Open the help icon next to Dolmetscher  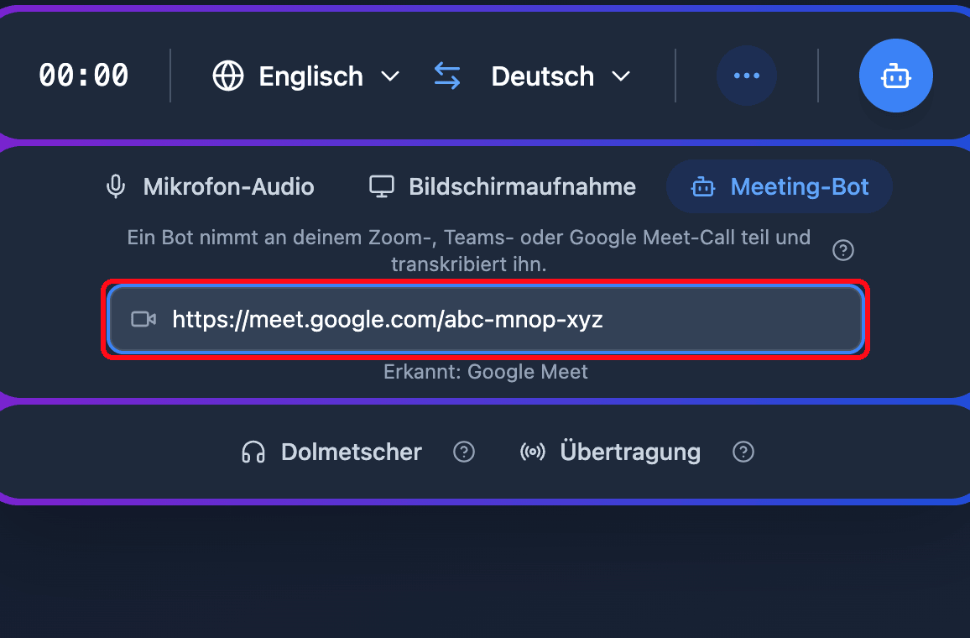pyautogui.click(x=464, y=452)
